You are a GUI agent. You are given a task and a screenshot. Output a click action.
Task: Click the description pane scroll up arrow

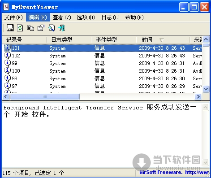click(x=206, y=108)
